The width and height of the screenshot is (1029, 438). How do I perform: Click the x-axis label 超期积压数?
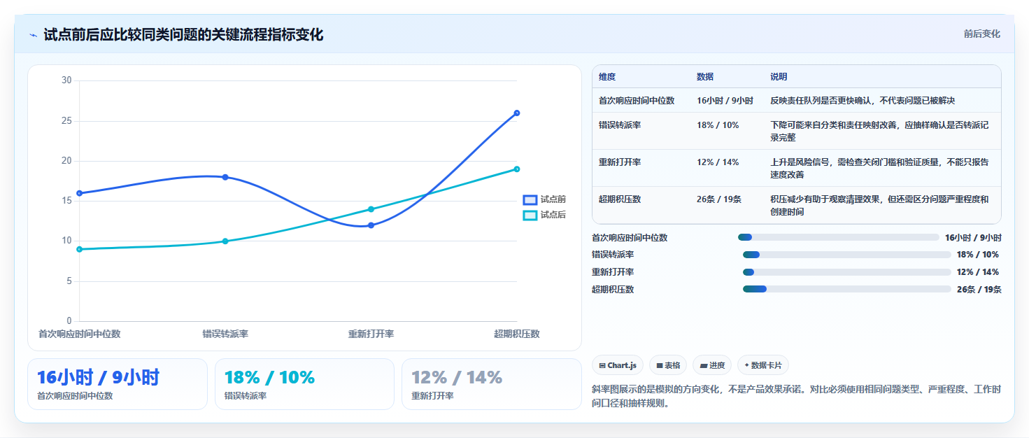click(x=517, y=334)
